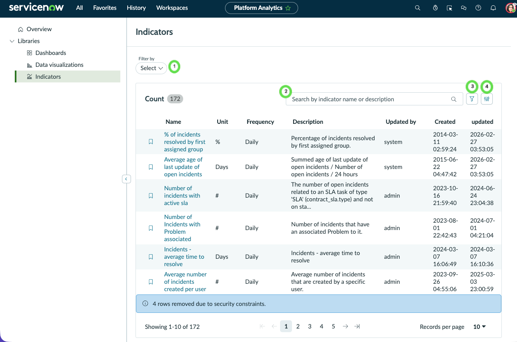Open 'Number of Incidents with Problem associated' link

[x=182, y=228]
